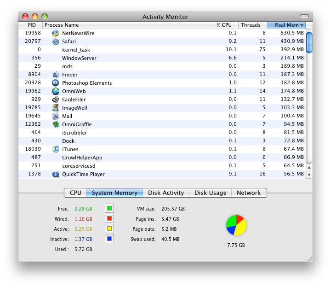Click the OmniGraffle green icon
The height and width of the screenshot is (287, 331).
56,124
